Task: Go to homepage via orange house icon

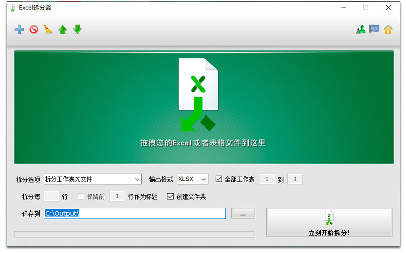Action: point(388,30)
